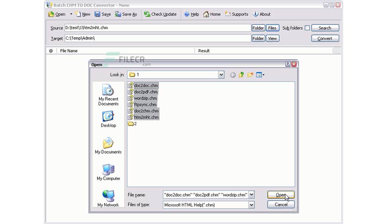
Task: Open My Computer in the places bar
Action: click(x=108, y=172)
